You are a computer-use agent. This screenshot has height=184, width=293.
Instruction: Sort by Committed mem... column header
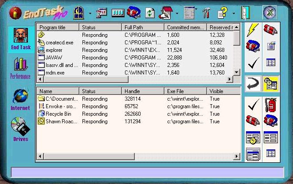point(185,27)
